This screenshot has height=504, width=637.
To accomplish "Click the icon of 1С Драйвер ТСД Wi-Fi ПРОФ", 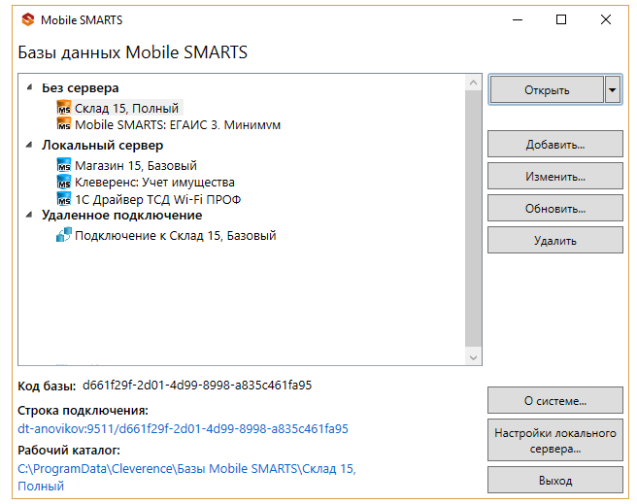I will (64, 199).
